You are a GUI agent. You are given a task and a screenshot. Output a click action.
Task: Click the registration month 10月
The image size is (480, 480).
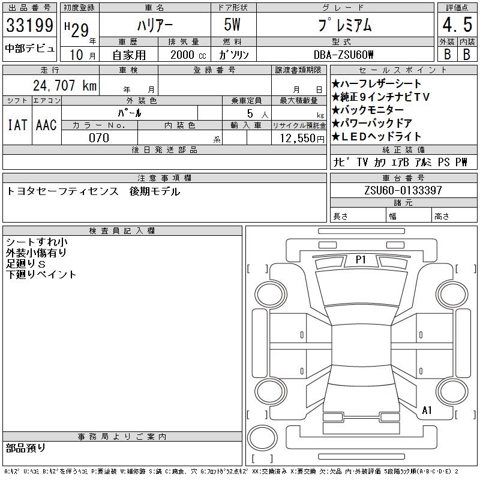(x=83, y=55)
